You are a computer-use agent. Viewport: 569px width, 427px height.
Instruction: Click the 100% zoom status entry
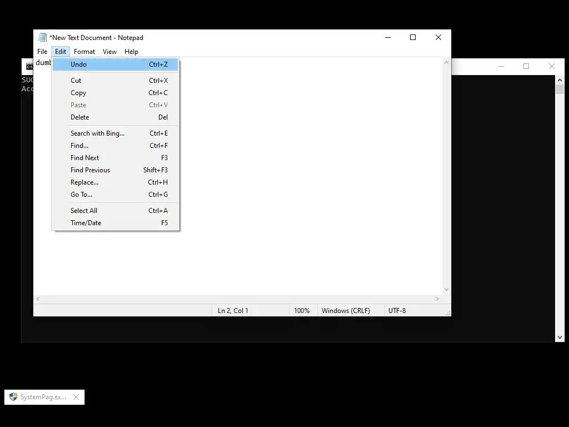(x=302, y=311)
